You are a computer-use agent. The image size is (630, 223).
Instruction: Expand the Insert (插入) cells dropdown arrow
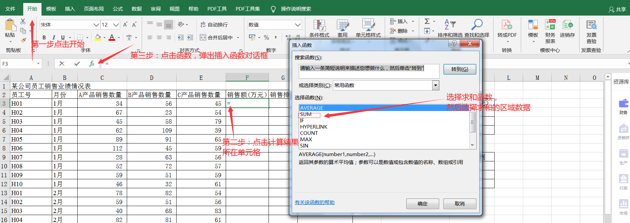tap(413, 22)
